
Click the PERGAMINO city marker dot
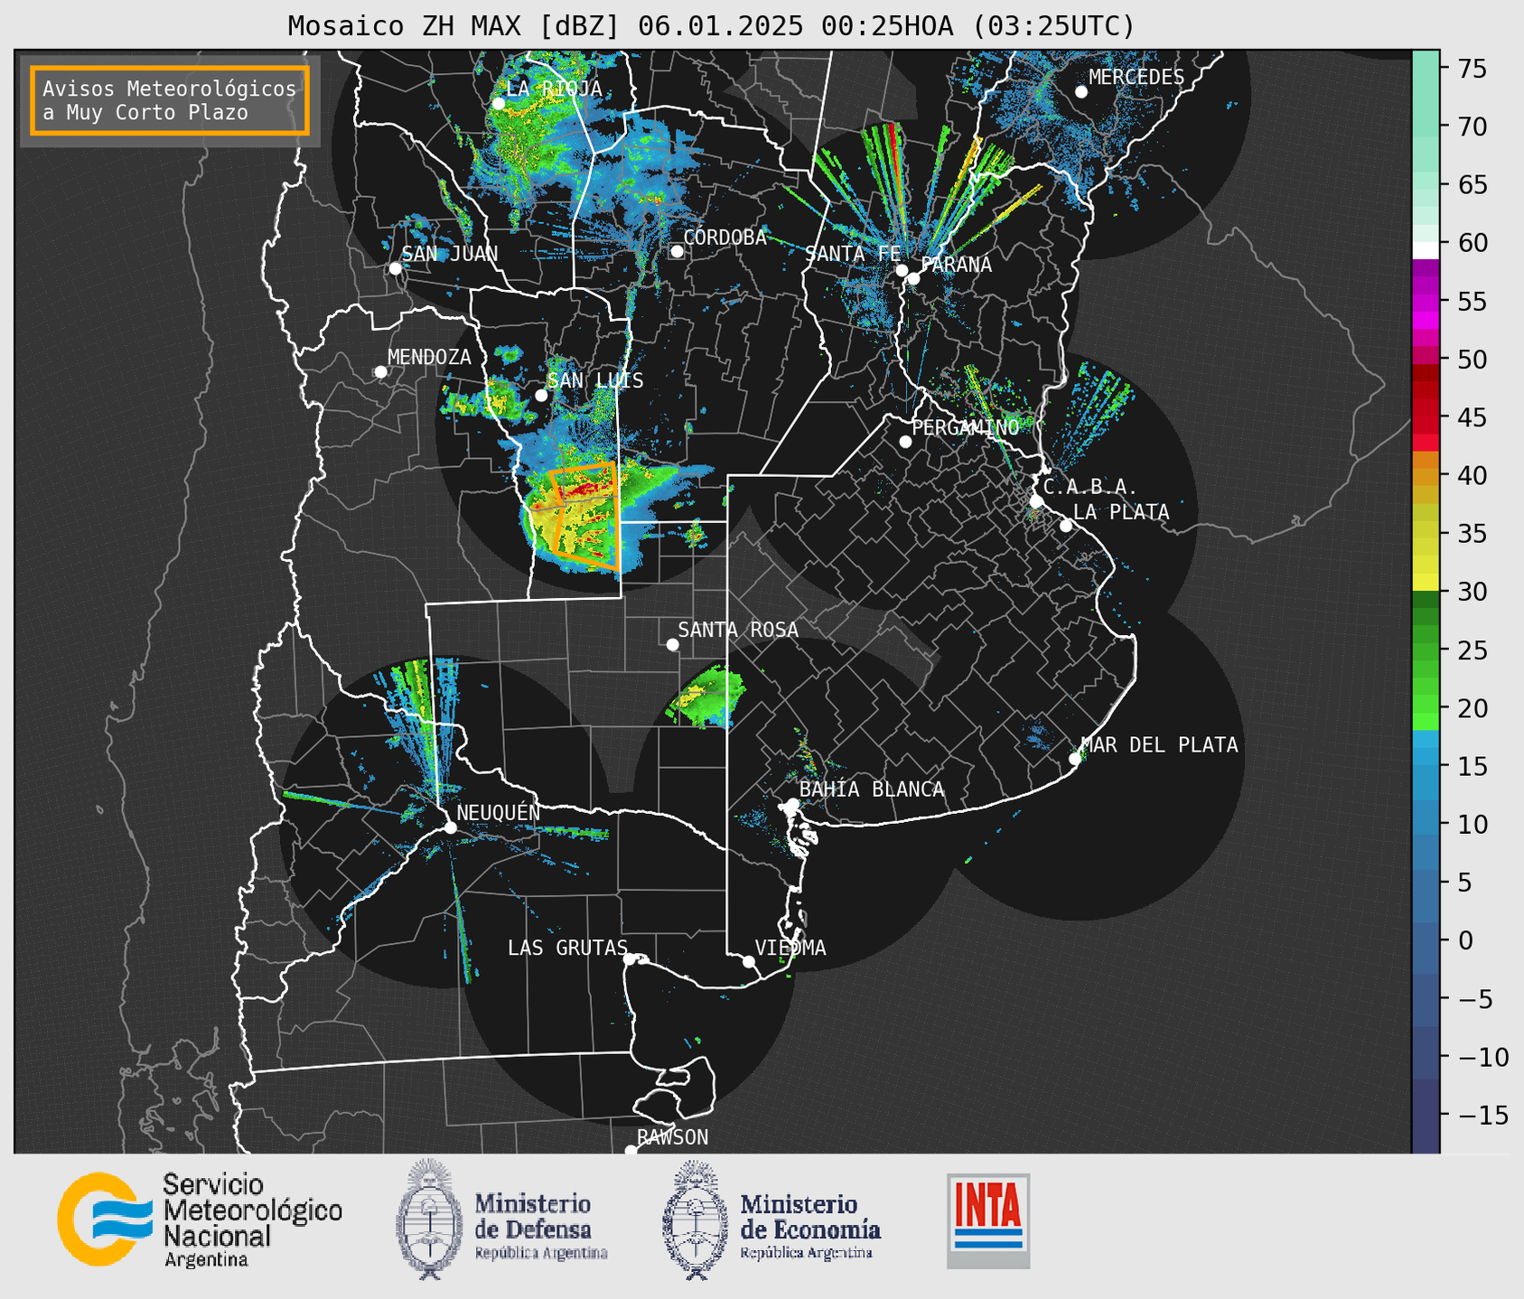point(905,442)
